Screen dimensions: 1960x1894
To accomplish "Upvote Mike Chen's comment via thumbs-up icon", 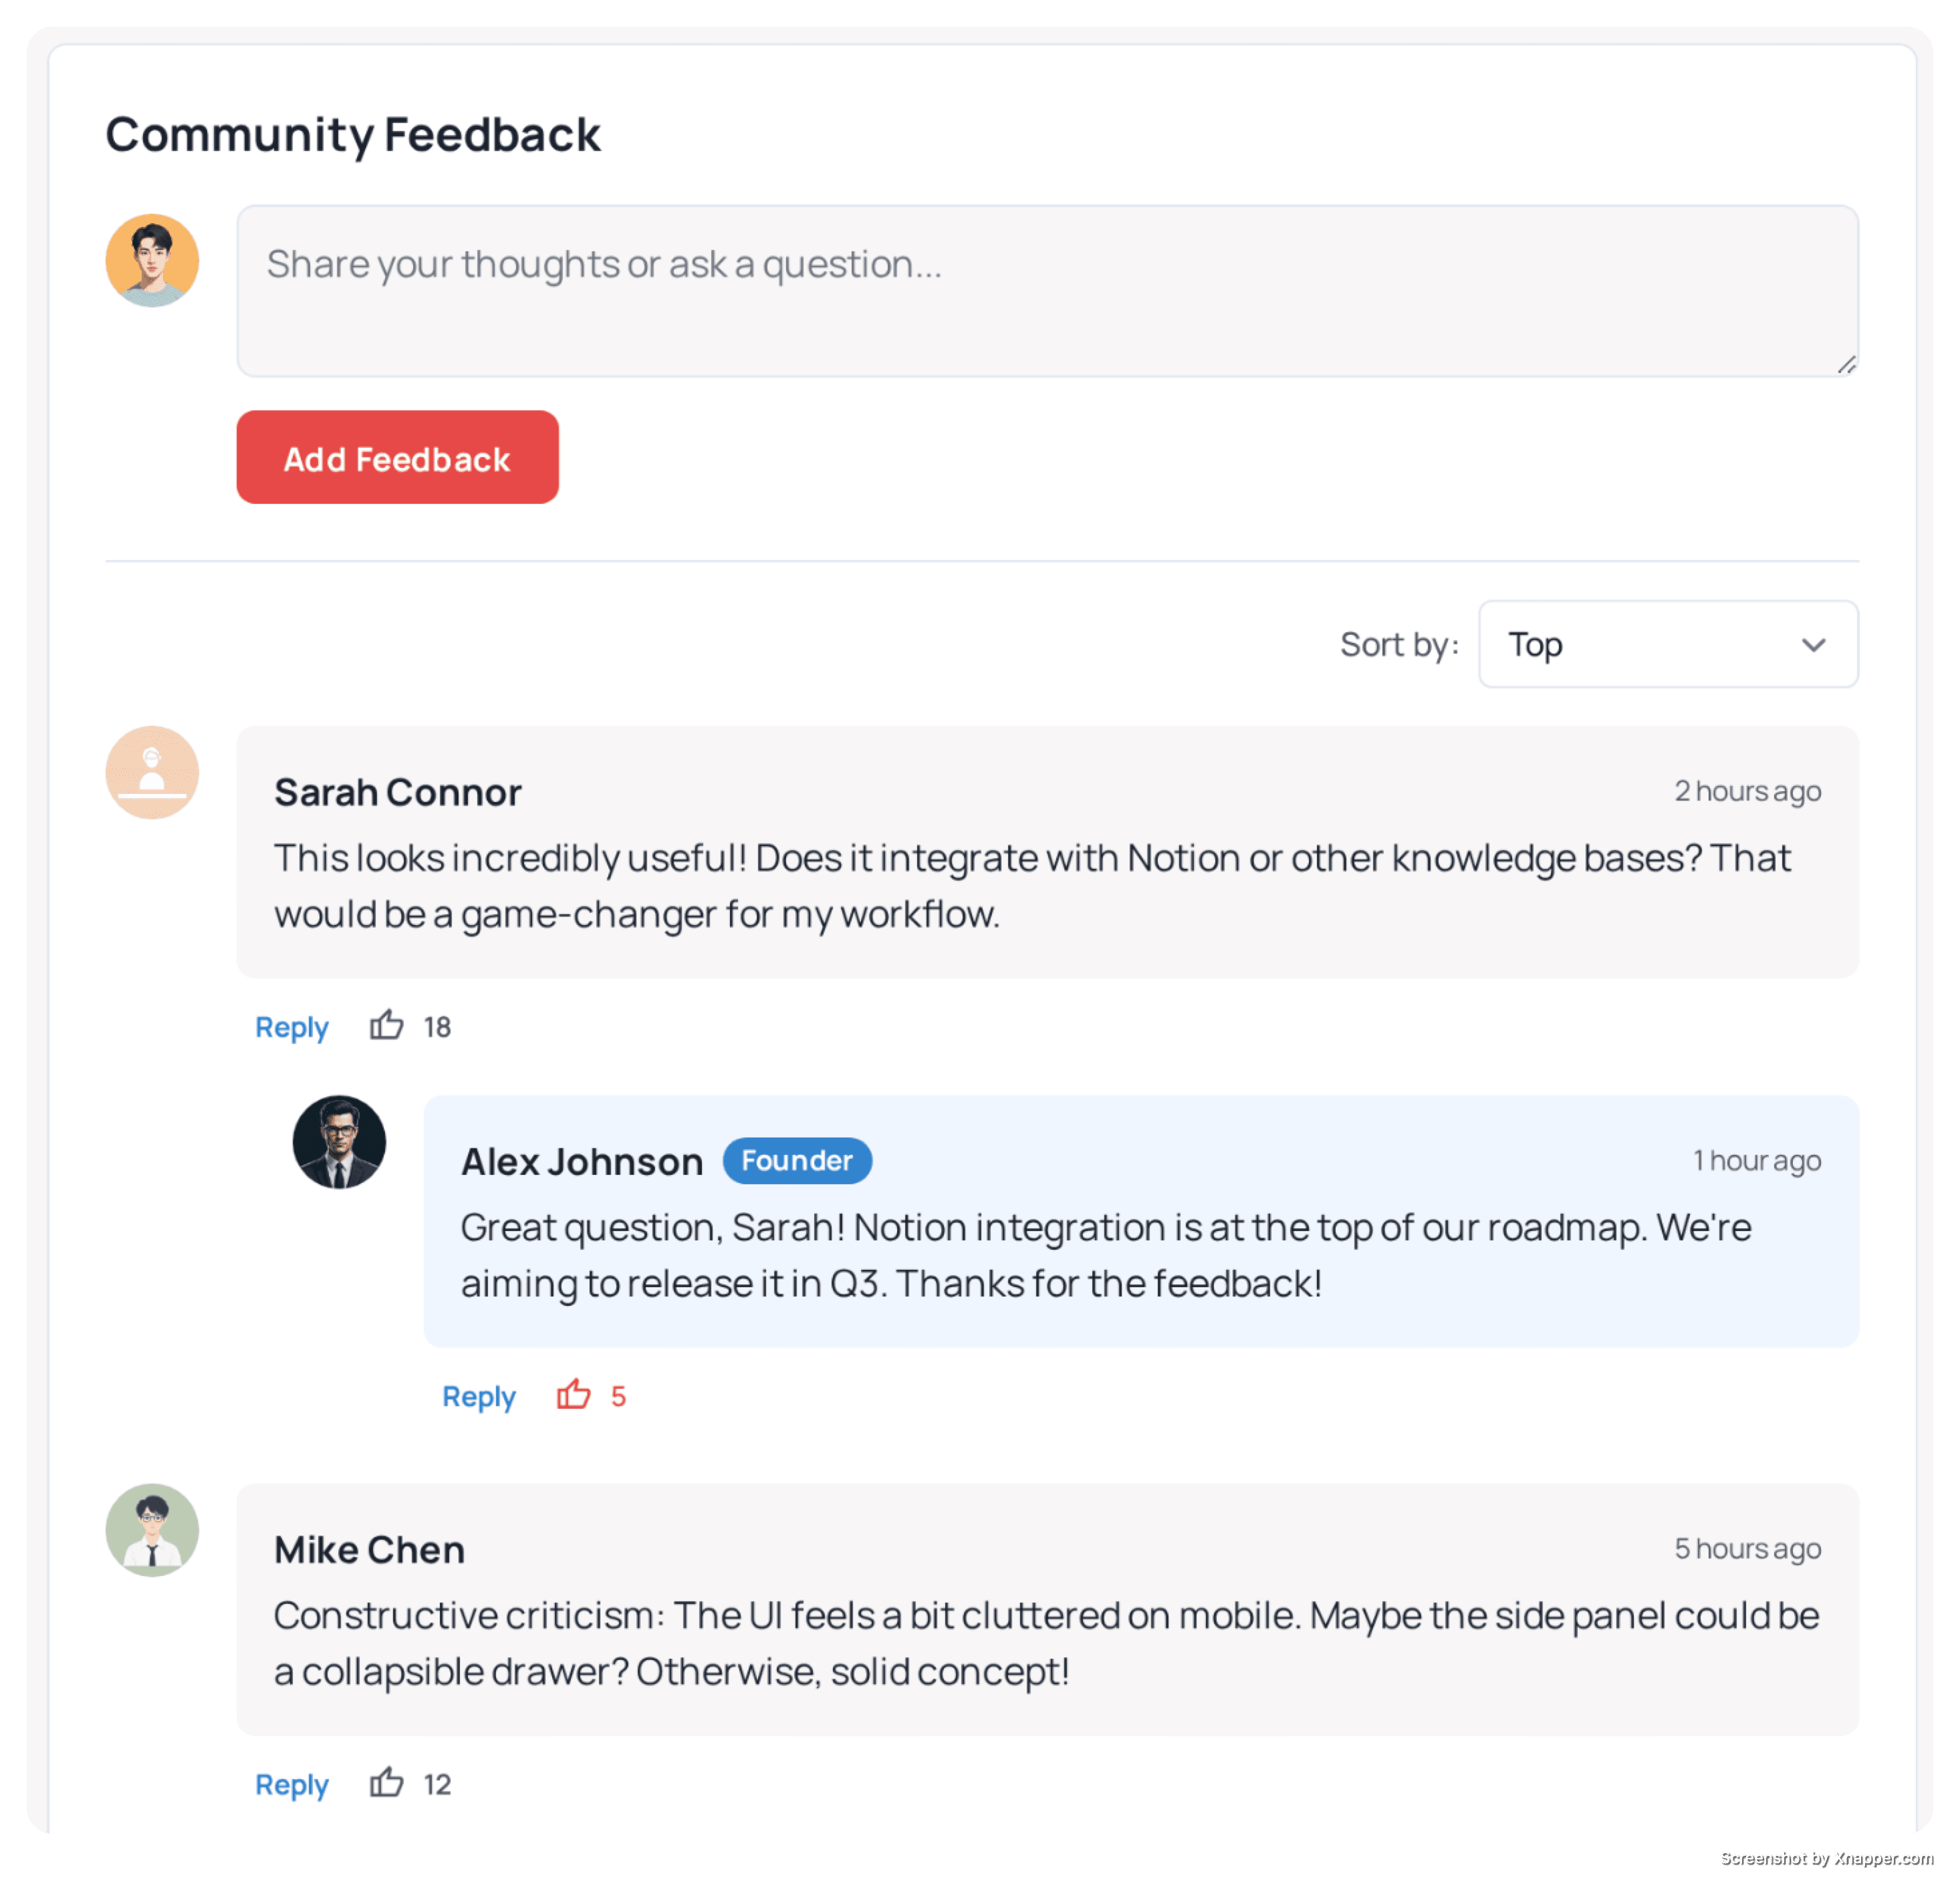I will pos(387,1783).
